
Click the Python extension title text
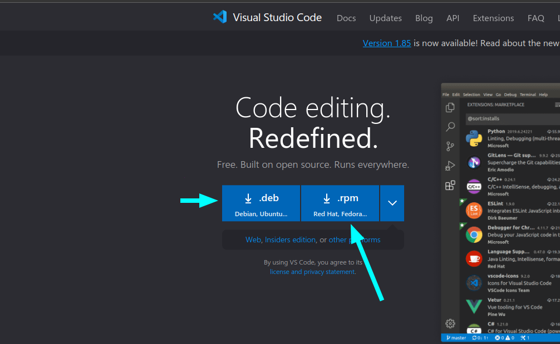point(496,132)
